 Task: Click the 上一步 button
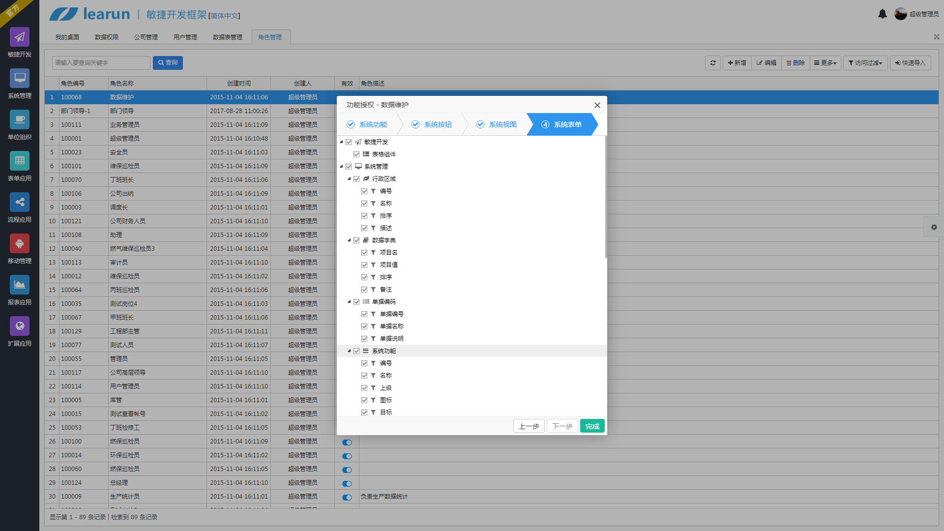(529, 426)
